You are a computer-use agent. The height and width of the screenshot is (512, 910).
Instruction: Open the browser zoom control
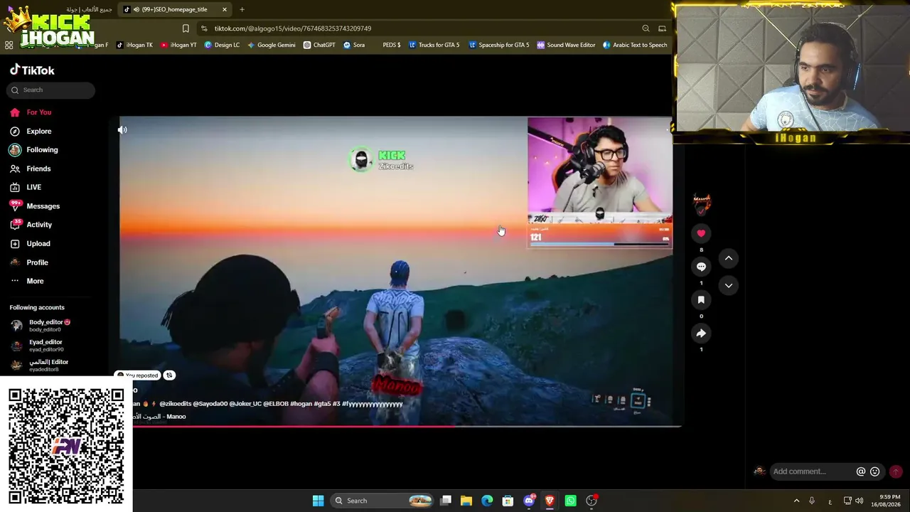646,28
